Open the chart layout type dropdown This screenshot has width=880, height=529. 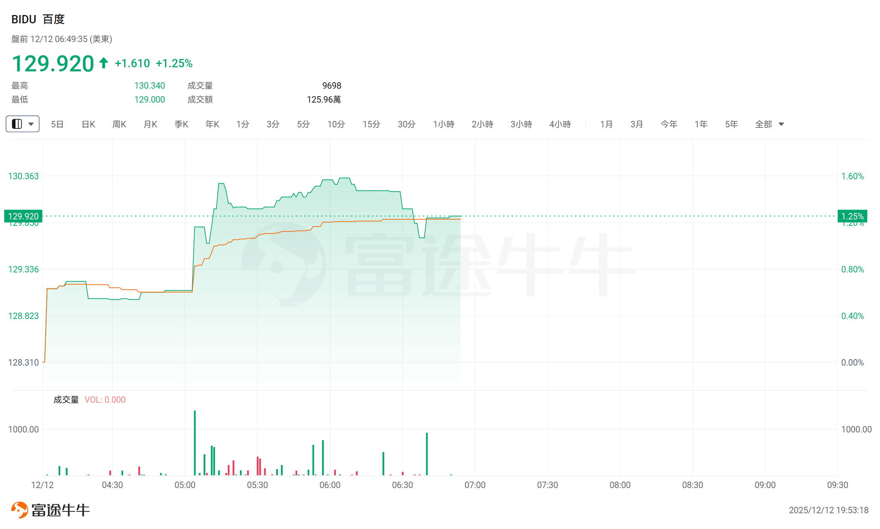point(23,124)
